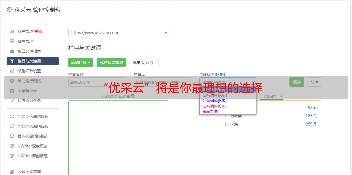Click the 栏目与关键词 page heading
The image size is (352, 175).
pyautogui.click(x=85, y=48)
